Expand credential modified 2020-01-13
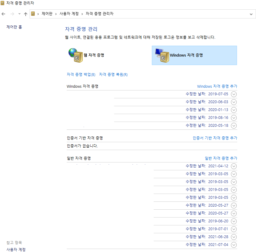Screen dimensions: 256x252 [234, 110]
